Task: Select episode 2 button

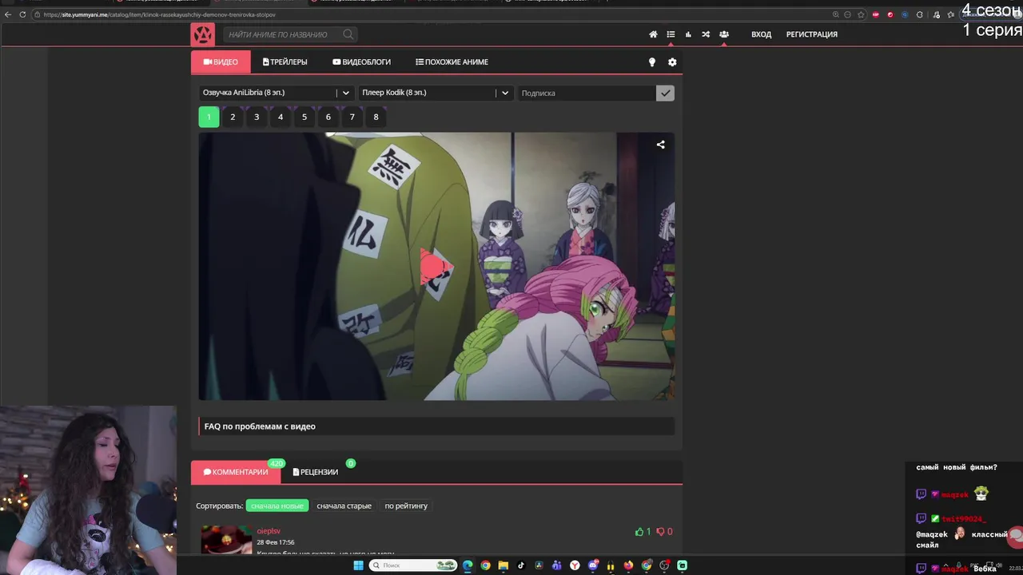Action: click(233, 117)
